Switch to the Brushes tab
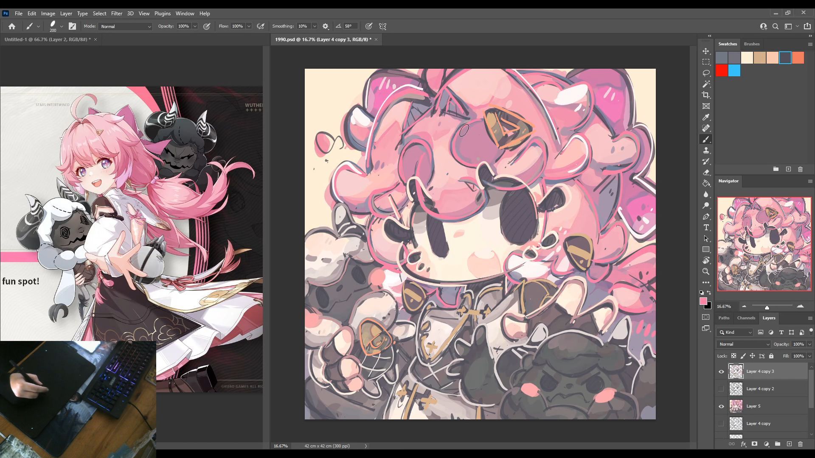815x458 pixels. point(751,44)
